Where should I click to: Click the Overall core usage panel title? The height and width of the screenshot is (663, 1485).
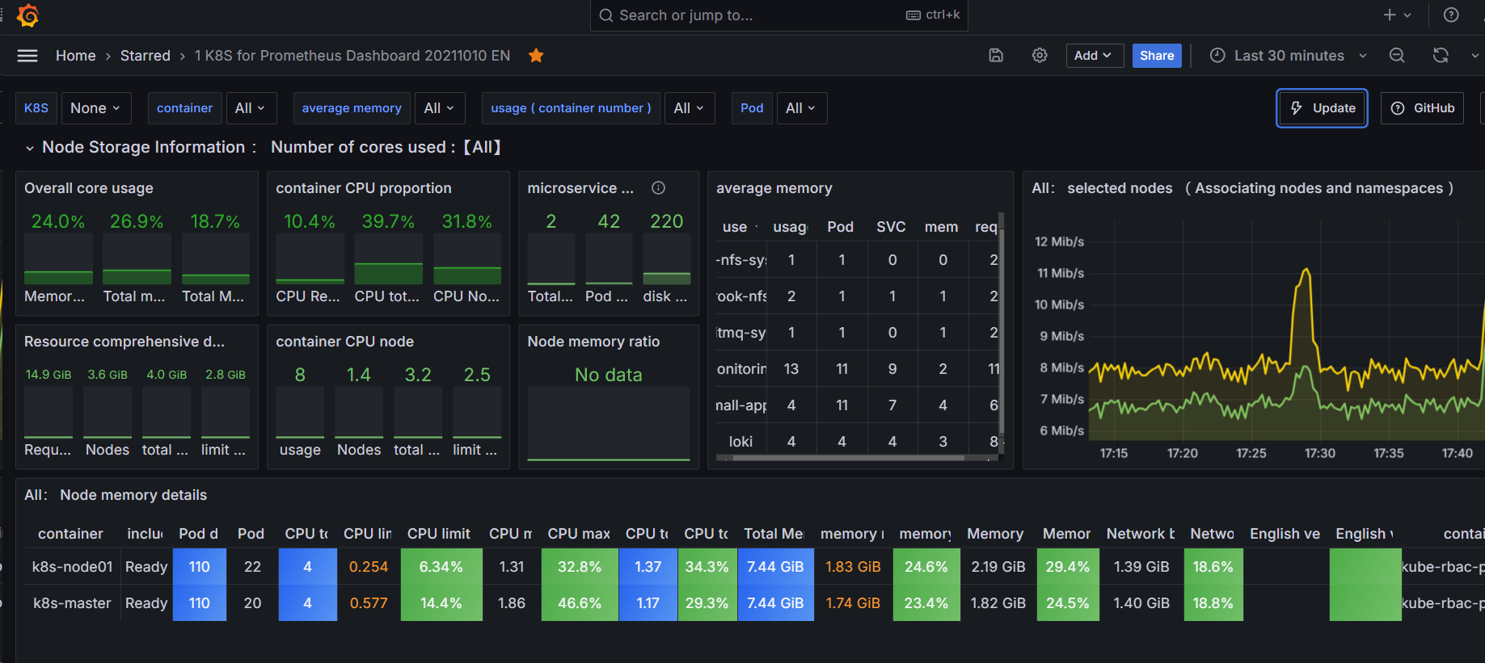(x=89, y=188)
